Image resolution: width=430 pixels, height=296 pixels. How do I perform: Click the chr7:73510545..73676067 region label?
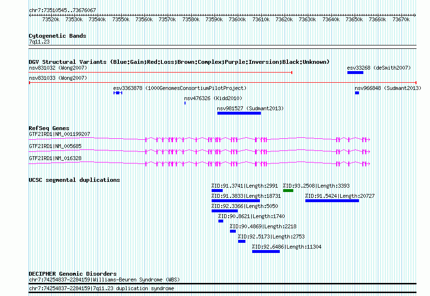[x=62, y=10]
